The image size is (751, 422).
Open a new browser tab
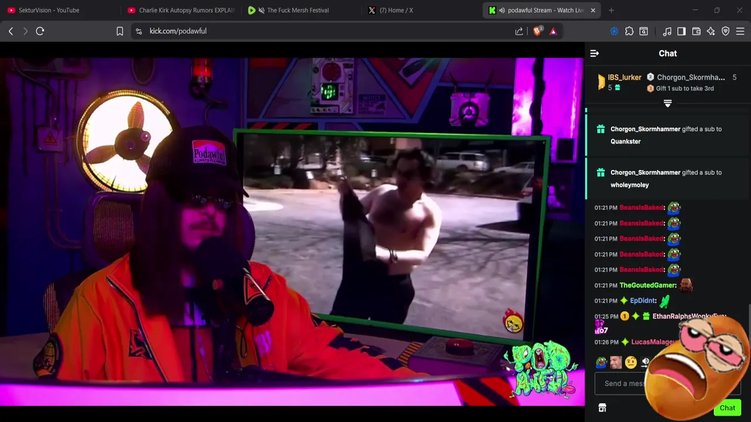[611, 10]
